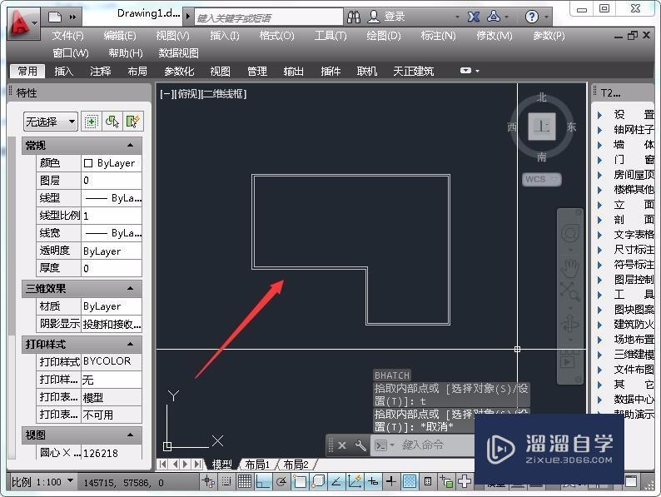Collapse the 打印样式 section
This screenshot has height=497, width=661.
pyautogui.click(x=130, y=345)
